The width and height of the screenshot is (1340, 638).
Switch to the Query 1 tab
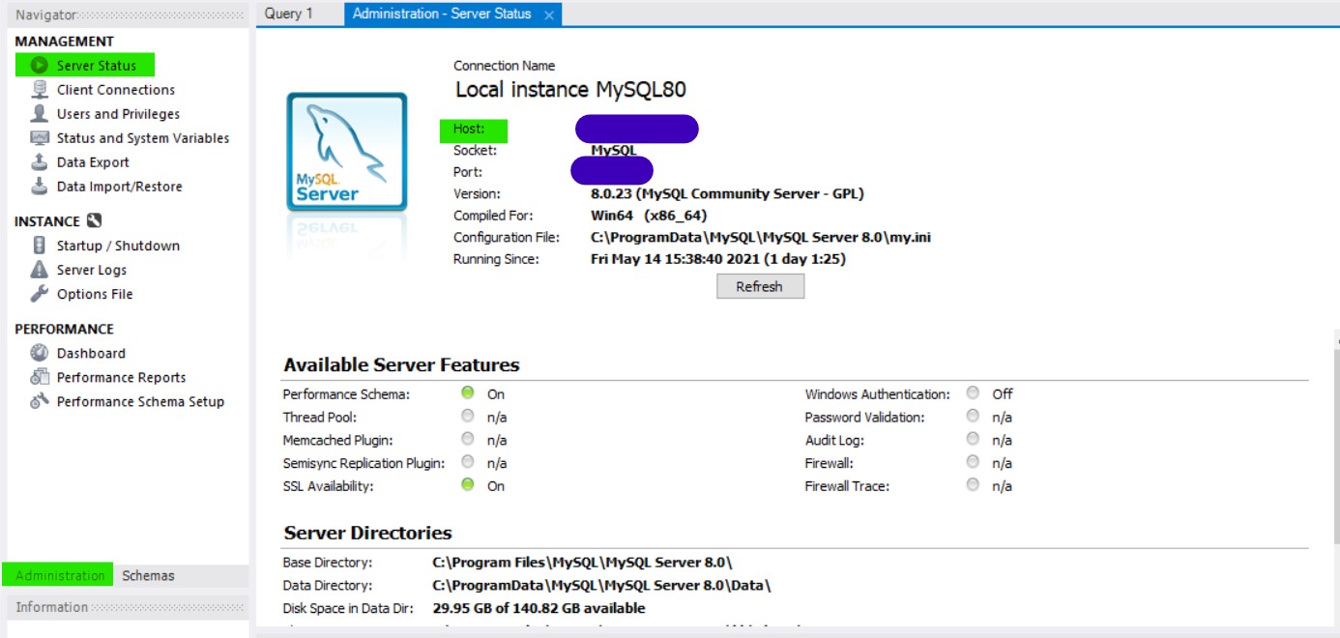click(289, 14)
